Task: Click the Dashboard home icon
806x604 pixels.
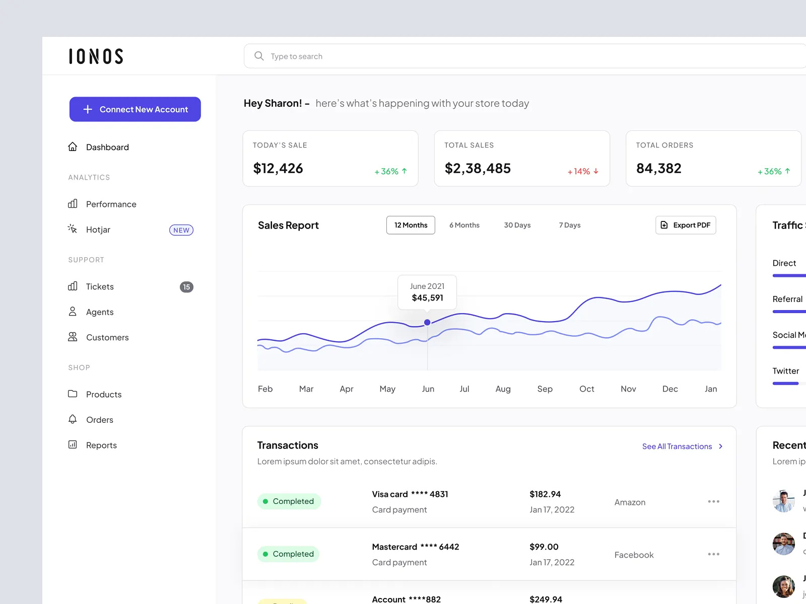Action: [73, 146]
